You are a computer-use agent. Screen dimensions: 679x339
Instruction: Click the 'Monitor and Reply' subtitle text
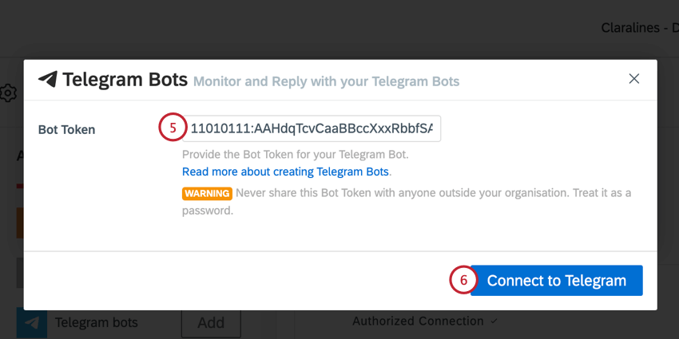pyautogui.click(x=326, y=81)
